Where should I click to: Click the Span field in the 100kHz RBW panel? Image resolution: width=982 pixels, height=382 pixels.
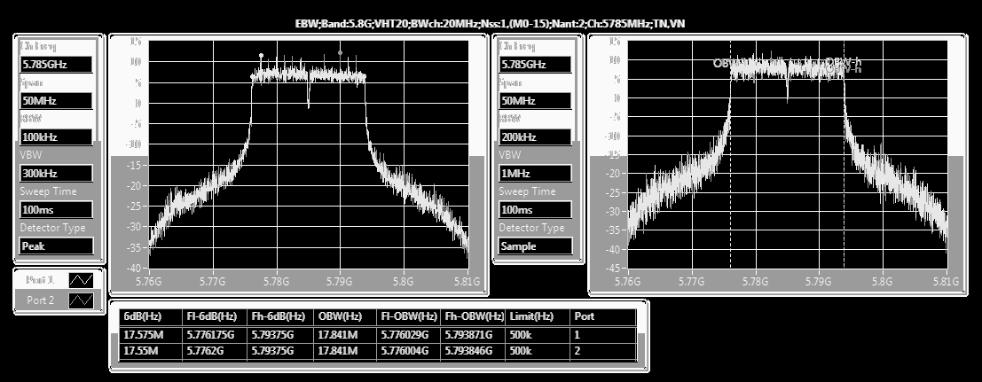click(57, 100)
